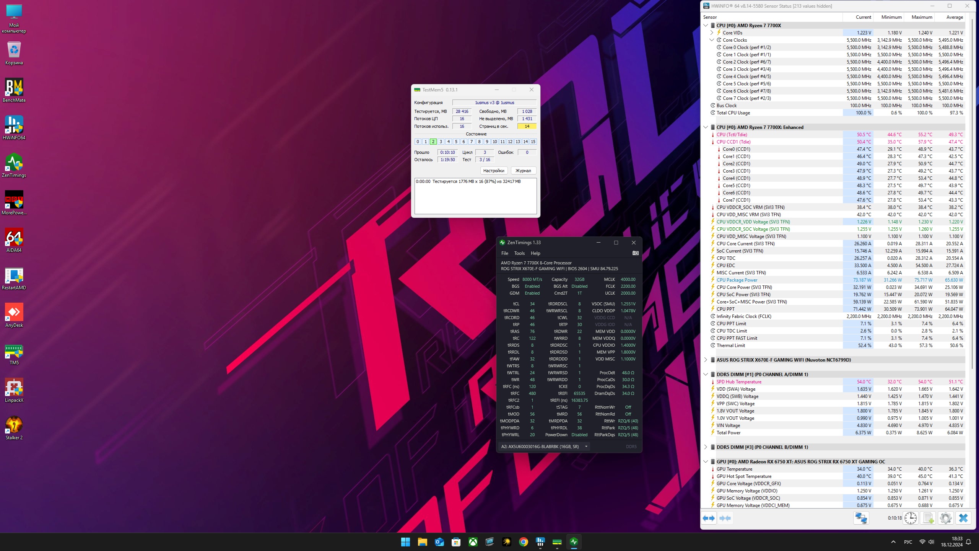The image size is (979, 551).
Task: Expand the Core VIDs sensor group
Action: point(712,33)
